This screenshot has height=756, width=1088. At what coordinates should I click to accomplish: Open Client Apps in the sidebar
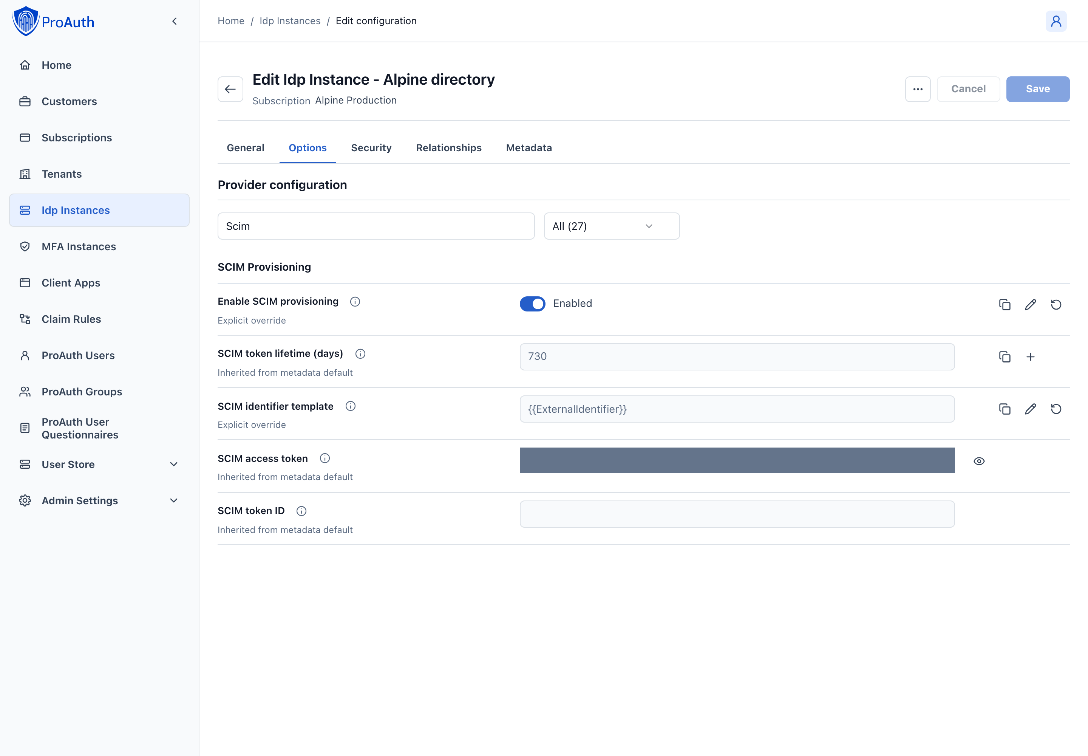(99, 283)
